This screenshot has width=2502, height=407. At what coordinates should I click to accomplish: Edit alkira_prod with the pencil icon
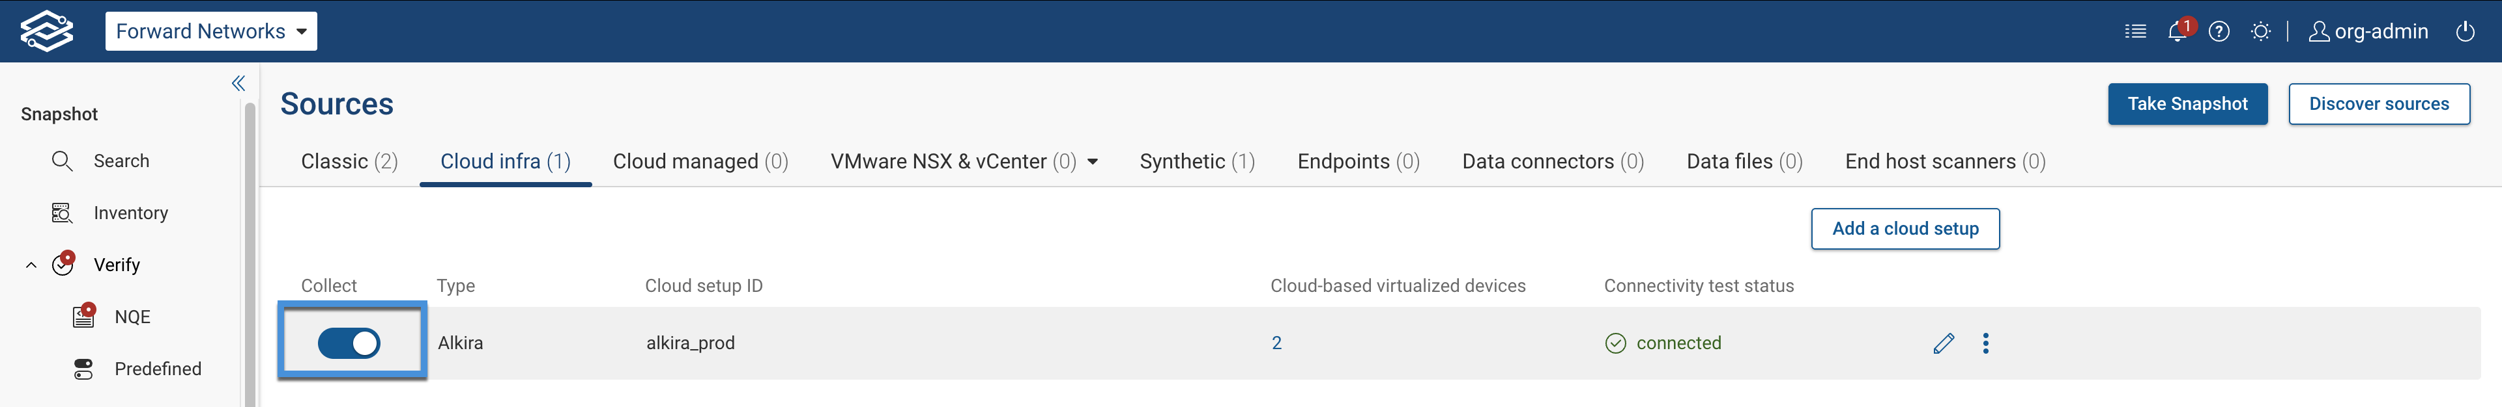(x=1942, y=343)
